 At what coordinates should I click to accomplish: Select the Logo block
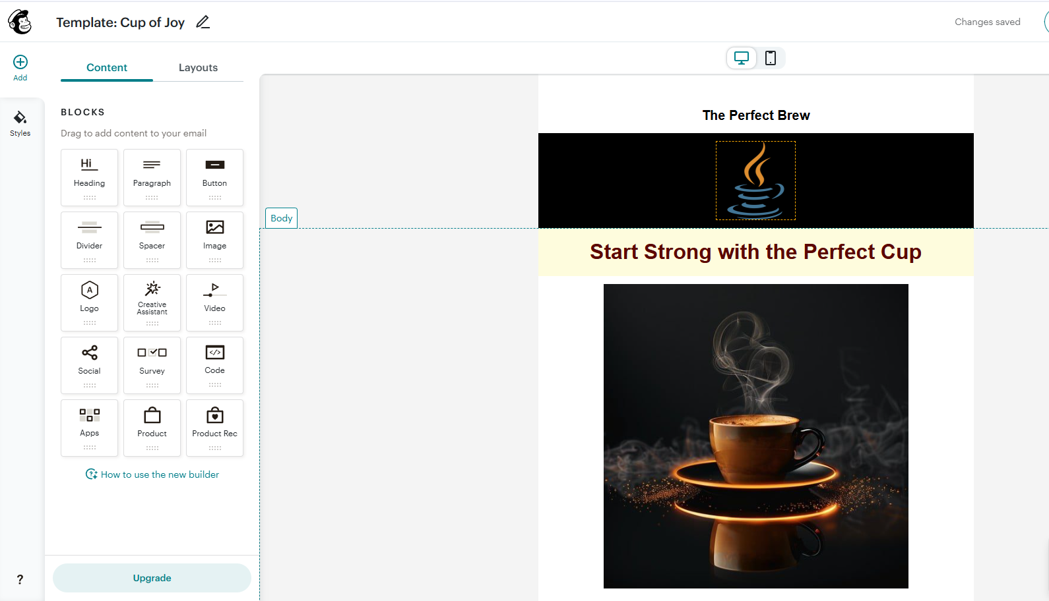point(89,302)
